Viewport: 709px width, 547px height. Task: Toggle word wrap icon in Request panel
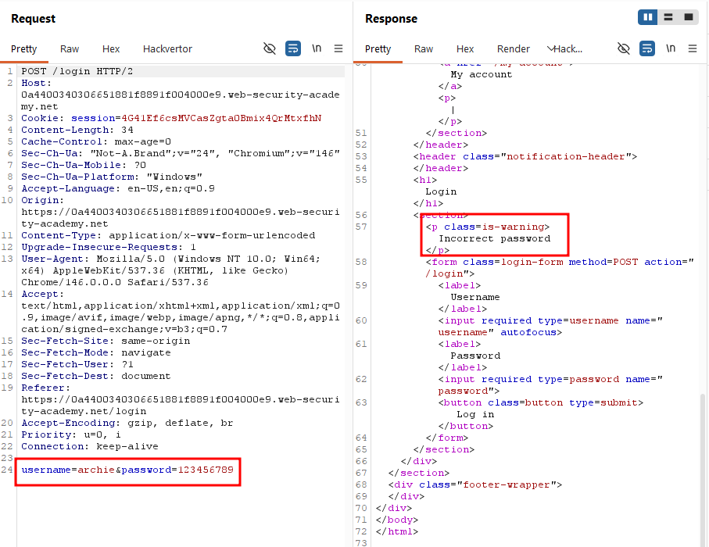coord(293,48)
